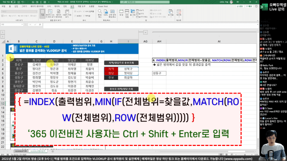Click the 메모 (Comments) button
The width and height of the screenshot is (287, 161).
pyautogui.click(x=249, y=6)
